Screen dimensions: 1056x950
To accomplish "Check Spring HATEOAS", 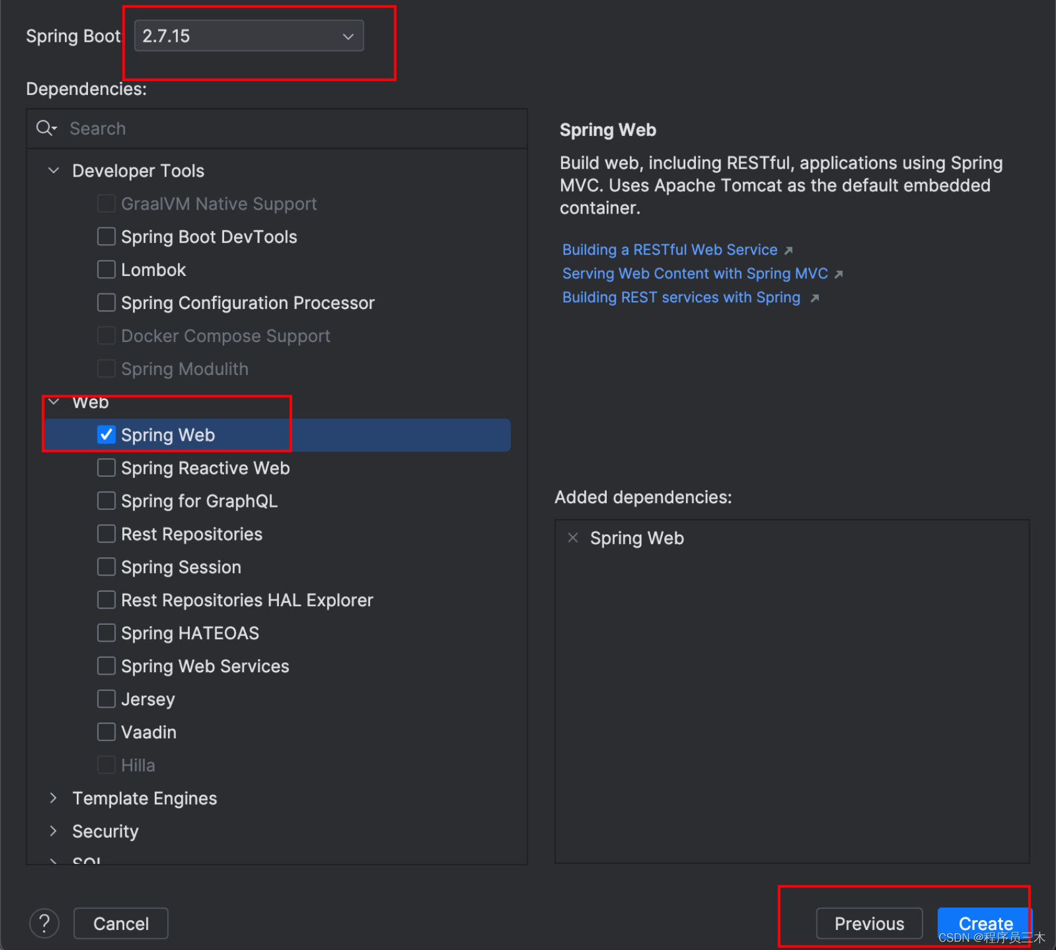I will pos(107,633).
